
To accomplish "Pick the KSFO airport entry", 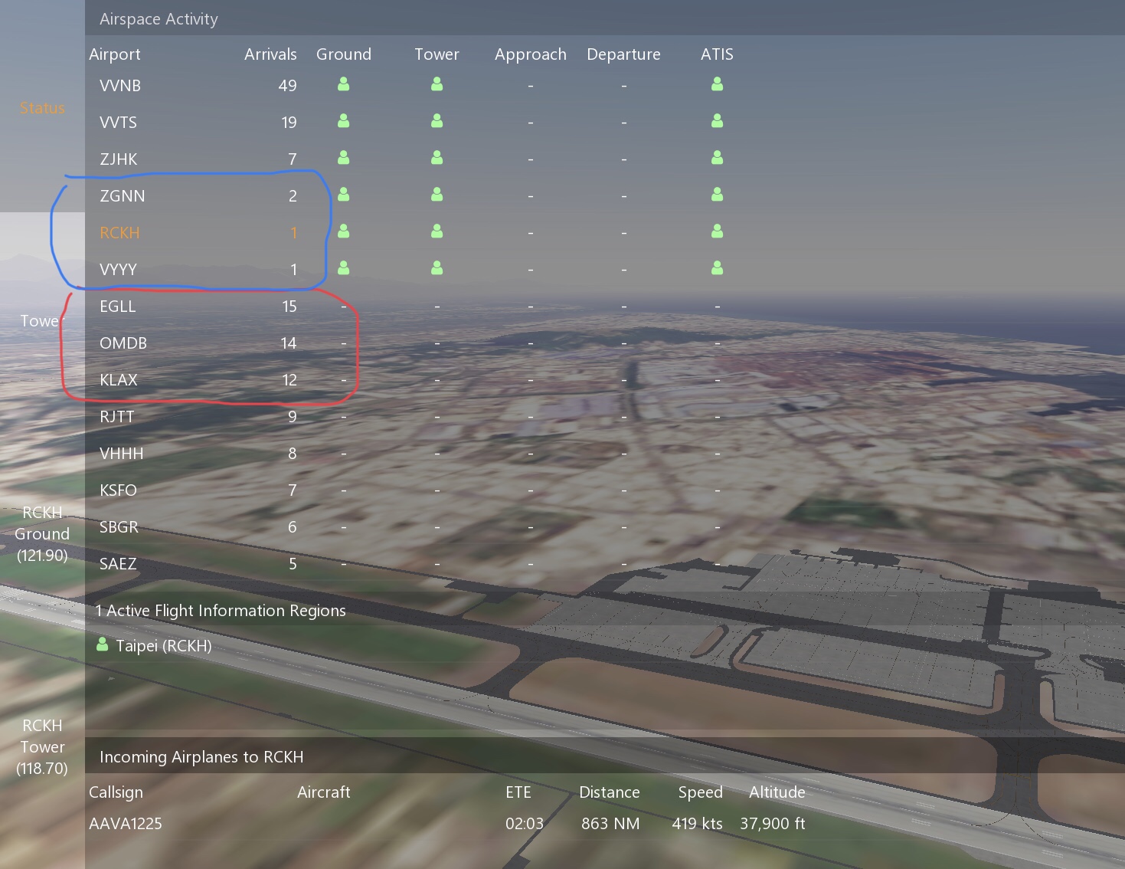I will pyautogui.click(x=119, y=490).
